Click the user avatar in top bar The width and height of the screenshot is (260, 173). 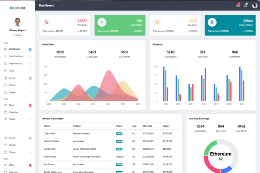coord(254,6)
